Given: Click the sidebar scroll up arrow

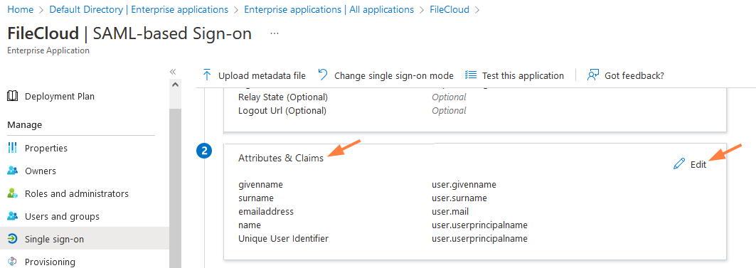Looking at the screenshot, I should (x=176, y=85).
